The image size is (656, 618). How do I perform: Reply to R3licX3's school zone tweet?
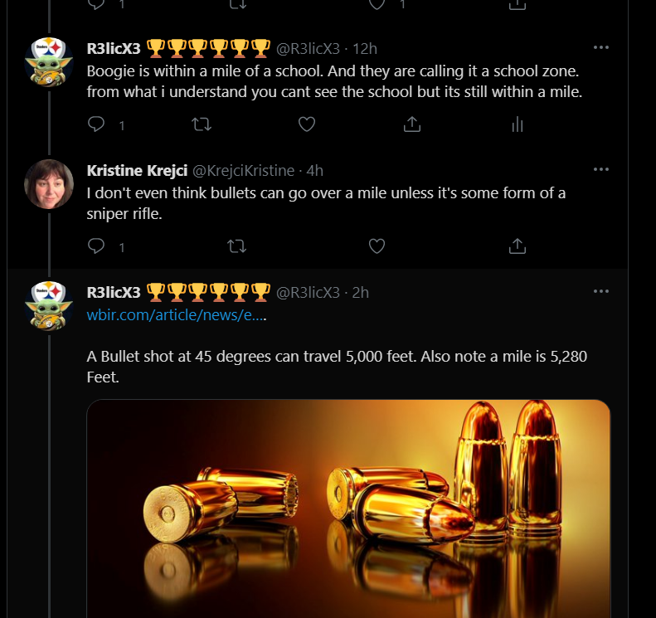[x=96, y=124]
